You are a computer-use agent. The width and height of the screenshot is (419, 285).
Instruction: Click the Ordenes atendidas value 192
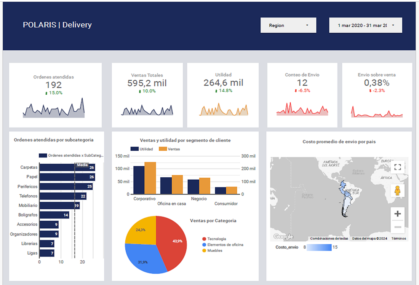coord(54,85)
